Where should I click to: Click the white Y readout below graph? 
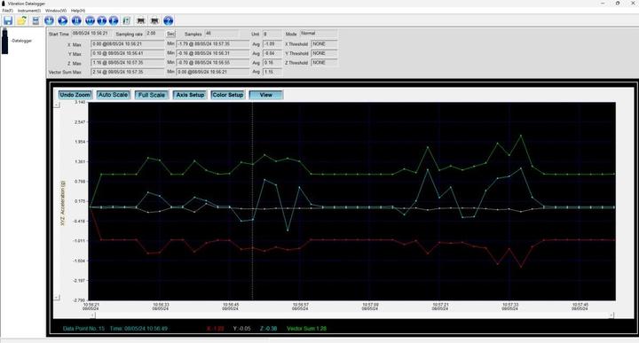(241, 328)
